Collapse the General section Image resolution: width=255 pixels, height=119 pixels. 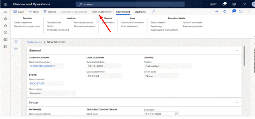(x=237, y=51)
